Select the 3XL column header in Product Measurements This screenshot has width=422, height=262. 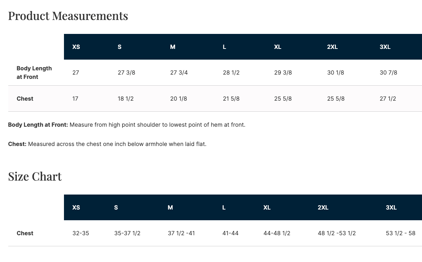(x=385, y=47)
